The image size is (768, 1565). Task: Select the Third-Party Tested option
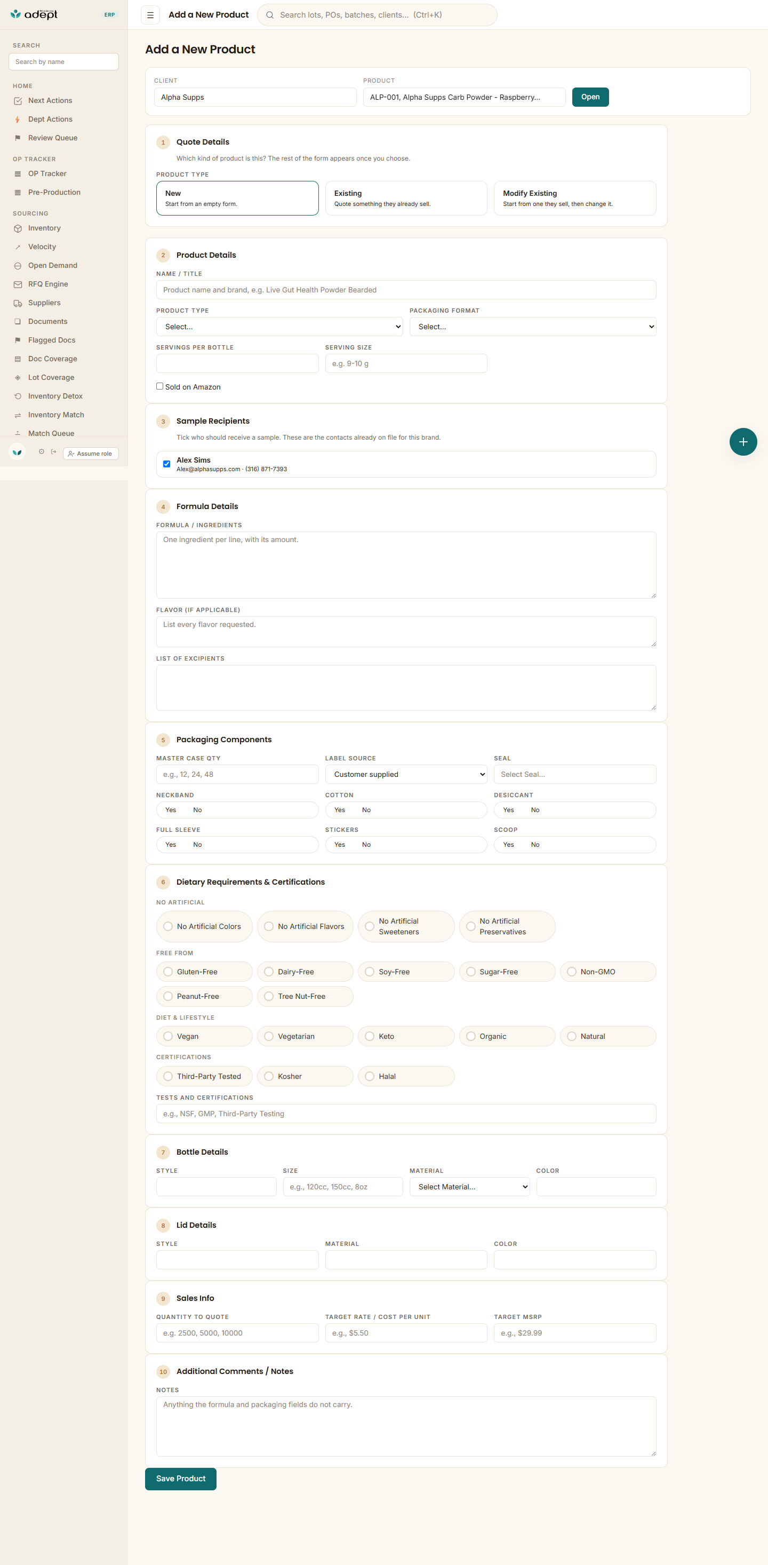pos(204,1076)
